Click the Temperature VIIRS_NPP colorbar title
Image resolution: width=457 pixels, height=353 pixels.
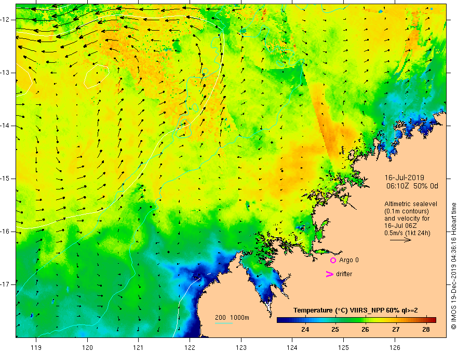click(355, 310)
